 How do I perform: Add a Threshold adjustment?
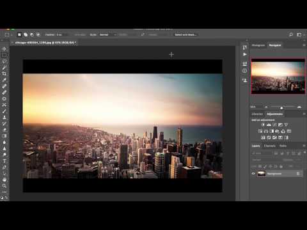click(x=274, y=137)
